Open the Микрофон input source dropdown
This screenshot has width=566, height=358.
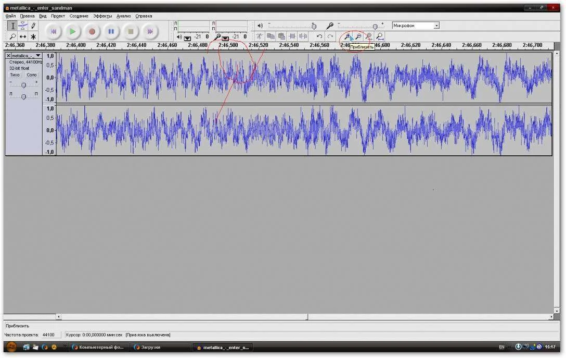[436, 25]
